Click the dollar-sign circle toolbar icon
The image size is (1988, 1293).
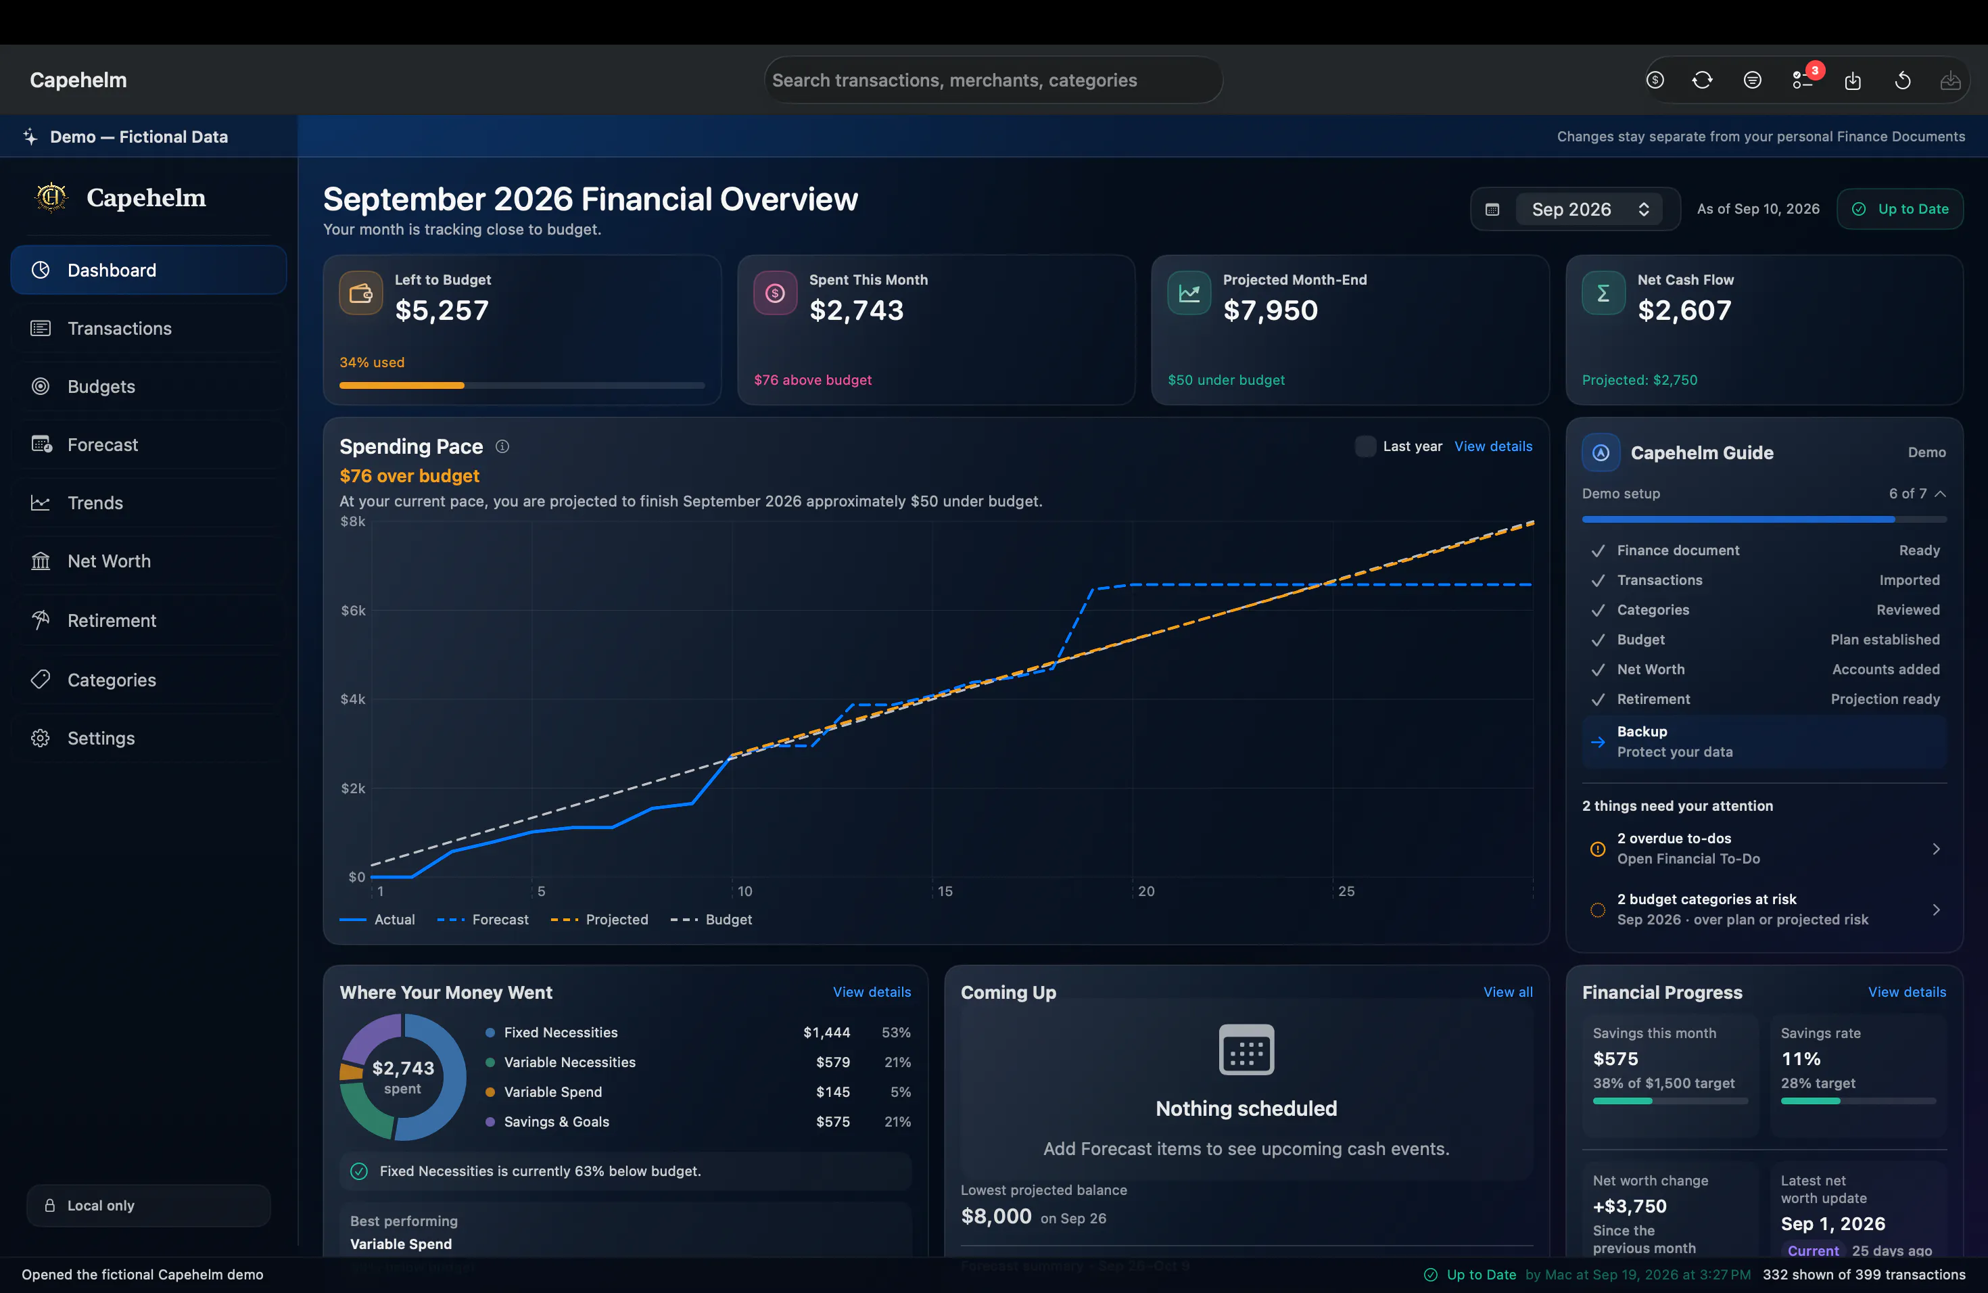1655,80
